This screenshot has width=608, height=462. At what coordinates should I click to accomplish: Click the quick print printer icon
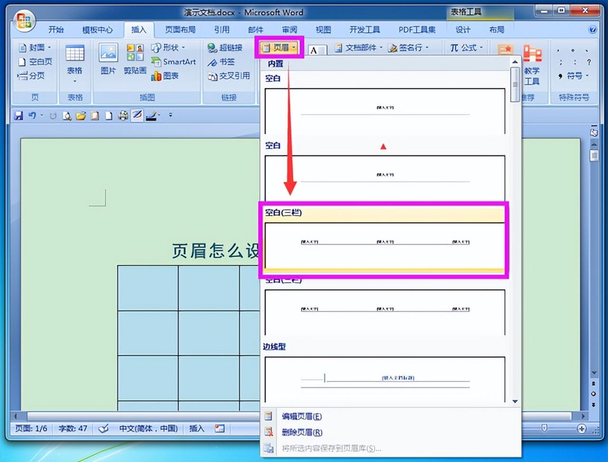click(123, 115)
